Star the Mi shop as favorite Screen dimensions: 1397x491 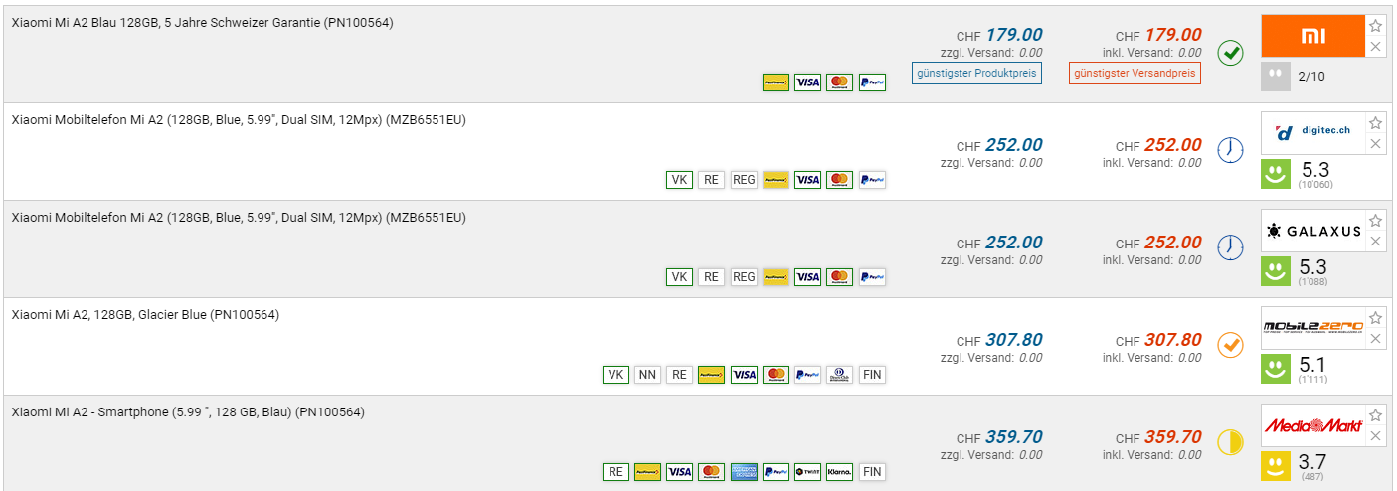(x=1375, y=26)
